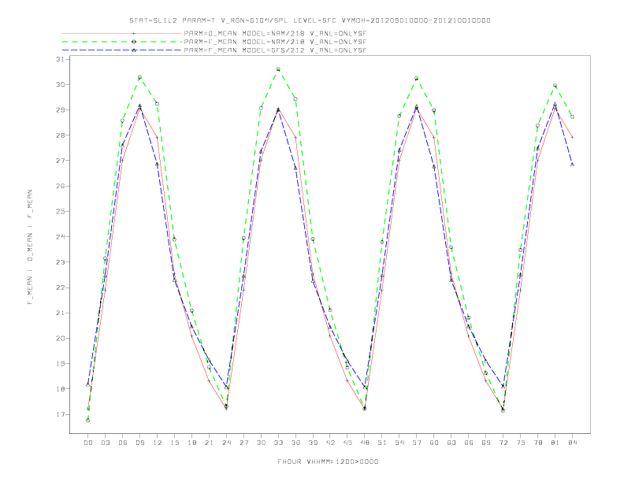Click x-axis tick label 51
The image size is (624, 482).
tap(382, 443)
